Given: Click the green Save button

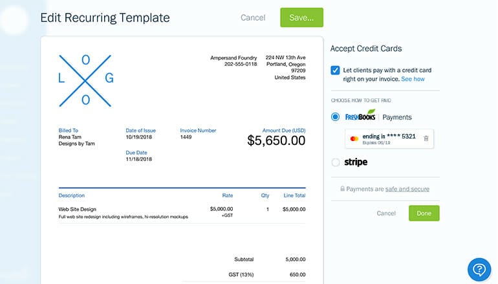Looking at the screenshot, I should [301, 17].
